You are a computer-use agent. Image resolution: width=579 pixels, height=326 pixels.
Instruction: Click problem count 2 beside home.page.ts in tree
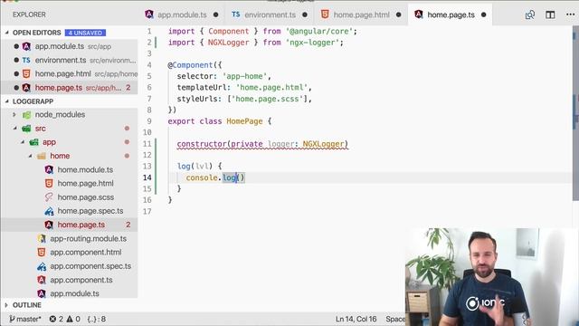pyautogui.click(x=128, y=225)
